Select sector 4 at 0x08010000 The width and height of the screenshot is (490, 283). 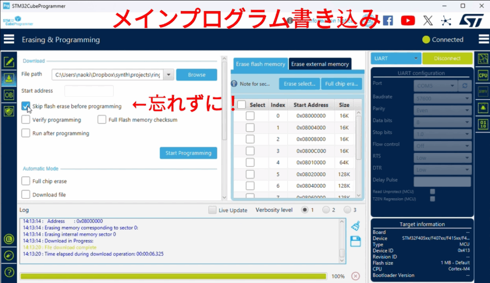(x=250, y=162)
